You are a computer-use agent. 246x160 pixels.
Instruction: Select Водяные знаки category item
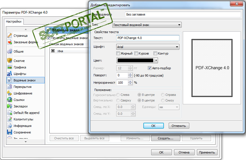[x=26, y=80]
